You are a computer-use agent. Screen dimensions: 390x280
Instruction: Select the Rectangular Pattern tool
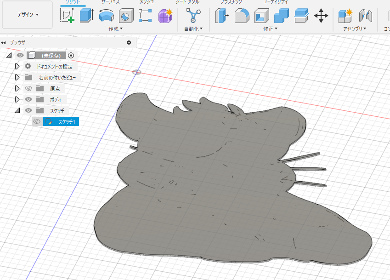pos(145,16)
